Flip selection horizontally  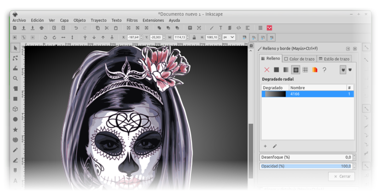point(63,38)
